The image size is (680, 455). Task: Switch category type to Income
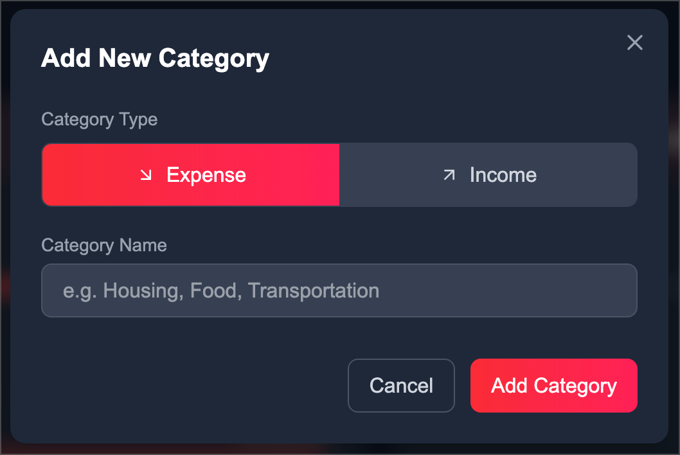488,175
